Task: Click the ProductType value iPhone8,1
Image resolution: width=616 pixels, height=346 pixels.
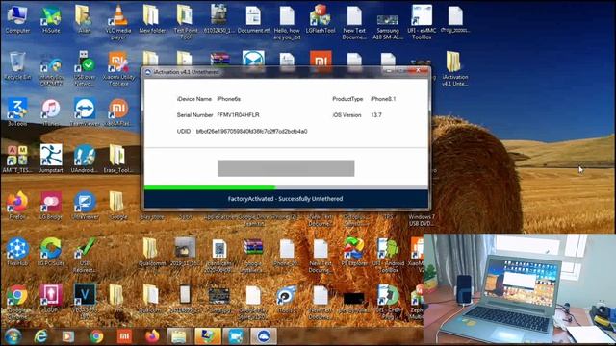Action: (383, 99)
